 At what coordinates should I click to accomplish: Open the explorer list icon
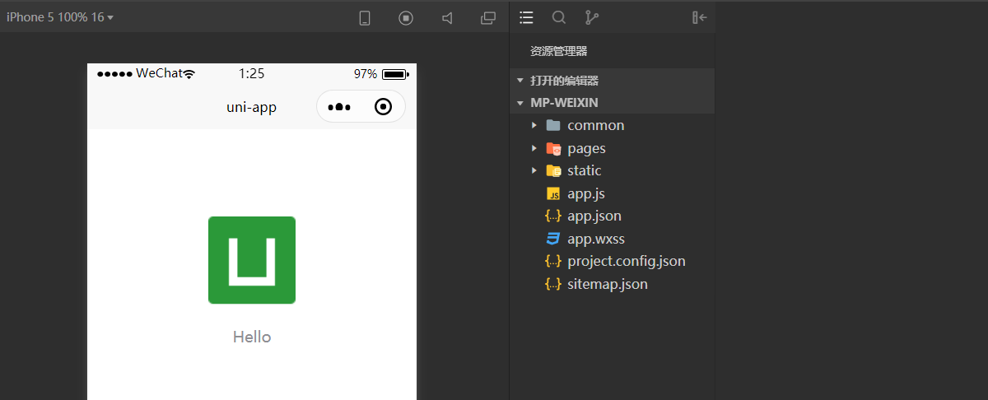[x=527, y=17]
